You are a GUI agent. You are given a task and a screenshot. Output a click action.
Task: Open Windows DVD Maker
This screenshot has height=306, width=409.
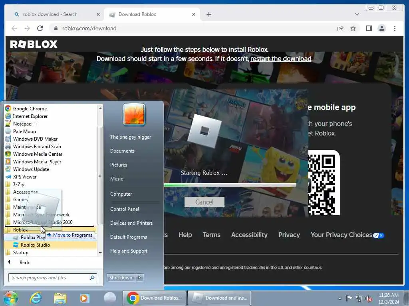pos(35,139)
